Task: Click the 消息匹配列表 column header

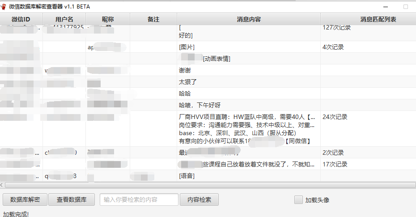Action: pos(368,19)
